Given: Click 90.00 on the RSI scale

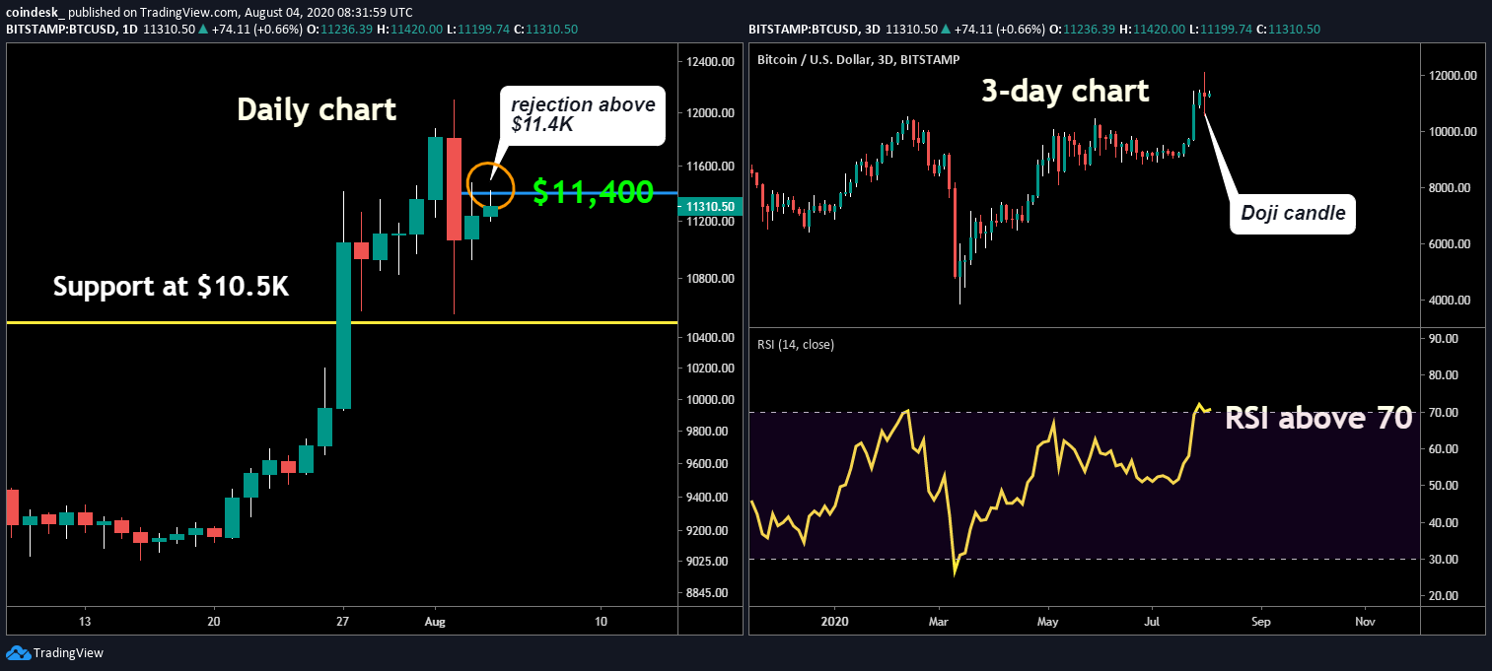Looking at the screenshot, I should (1443, 338).
